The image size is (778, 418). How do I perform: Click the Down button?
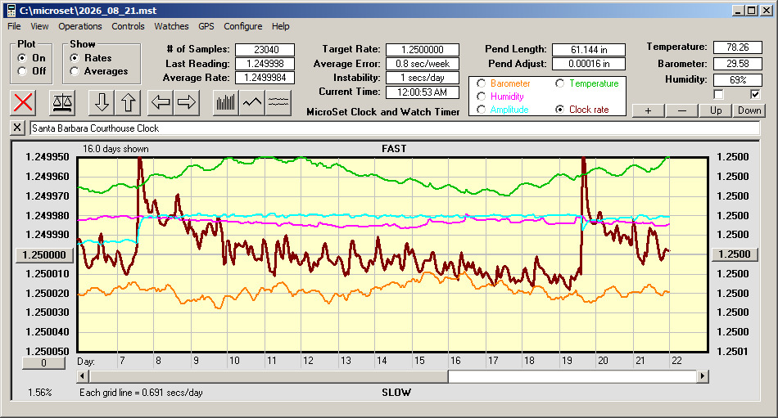point(749,110)
